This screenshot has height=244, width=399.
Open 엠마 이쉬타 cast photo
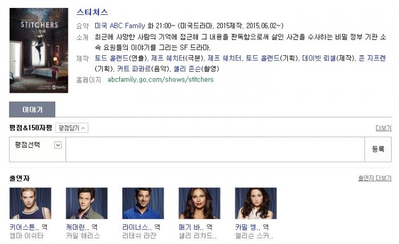[x=30, y=204]
